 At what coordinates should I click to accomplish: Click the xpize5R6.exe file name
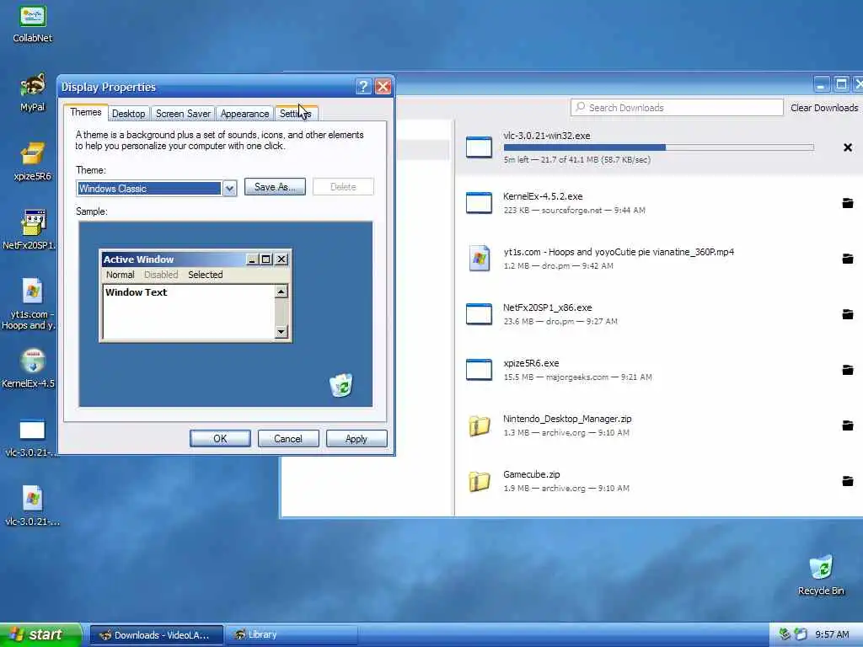pos(531,363)
